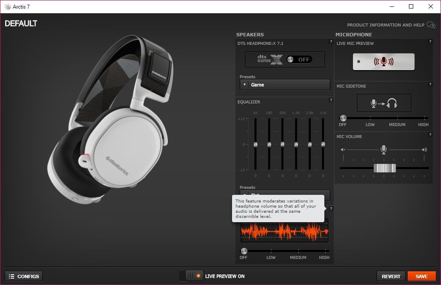Click the 11K equalizer slider handle
The width and height of the screenshot is (441, 285).
[x=323, y=144]
